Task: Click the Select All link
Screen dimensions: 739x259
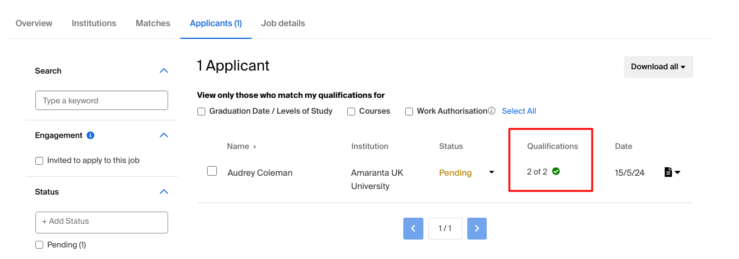Action: (x=519, y=111)
